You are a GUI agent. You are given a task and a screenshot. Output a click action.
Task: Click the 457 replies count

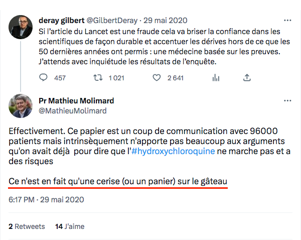(x=60, y=78)
